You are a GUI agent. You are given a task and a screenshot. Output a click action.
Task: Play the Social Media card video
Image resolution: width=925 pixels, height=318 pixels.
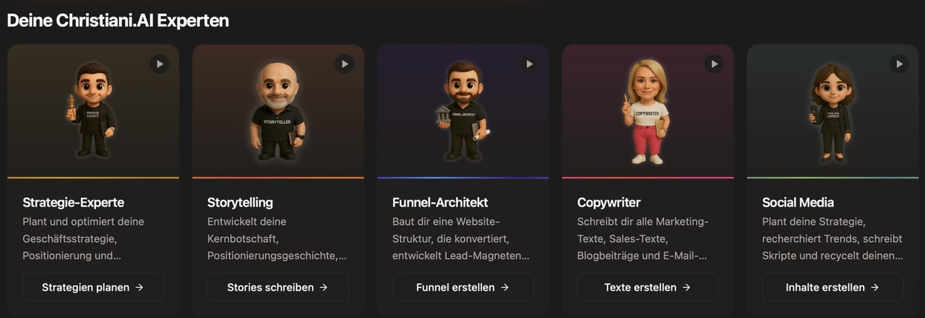[x=899, y=64]
